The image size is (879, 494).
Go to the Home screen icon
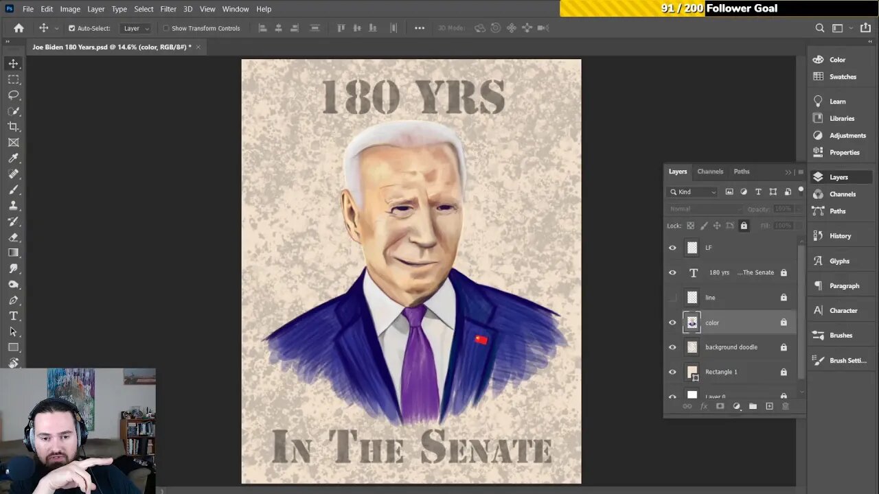19,28
